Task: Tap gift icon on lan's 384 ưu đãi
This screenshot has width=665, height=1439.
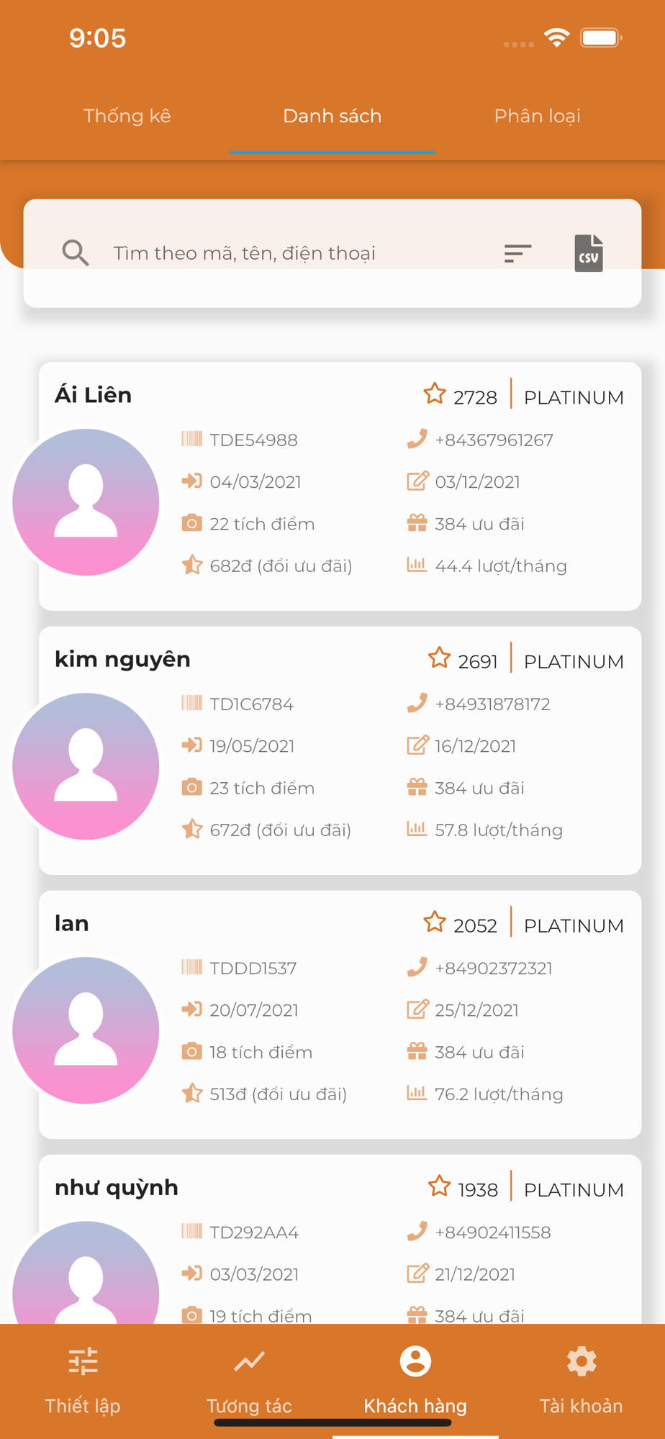Action: (417, 1051)
